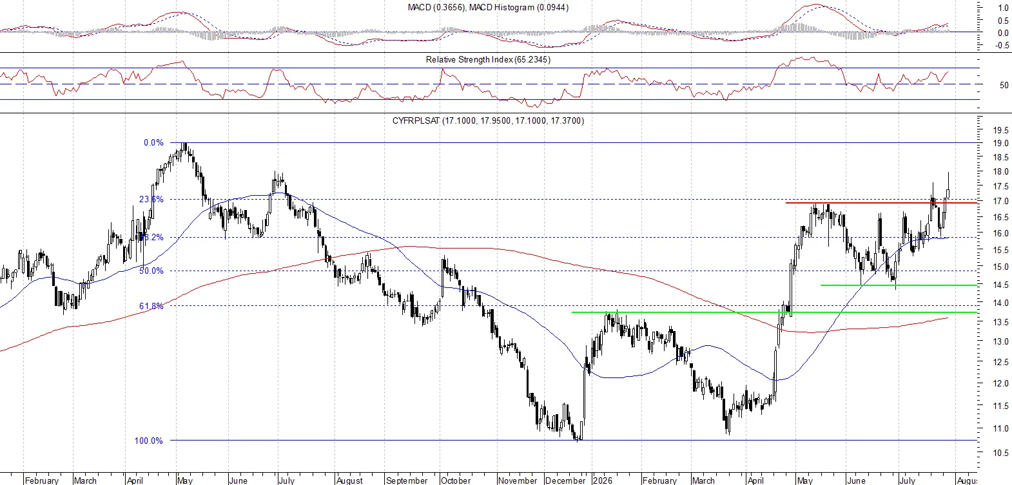
Task: Select the 50.0% Fibonacci level label
Action: 151,271
